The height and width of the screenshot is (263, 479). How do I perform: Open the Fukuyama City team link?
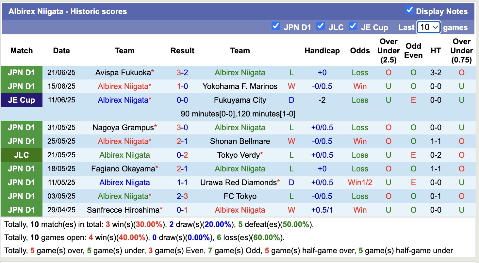tap(240, 100)
